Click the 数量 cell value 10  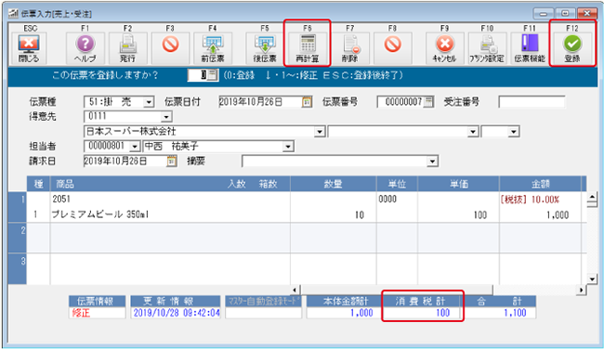coord(360,215)
